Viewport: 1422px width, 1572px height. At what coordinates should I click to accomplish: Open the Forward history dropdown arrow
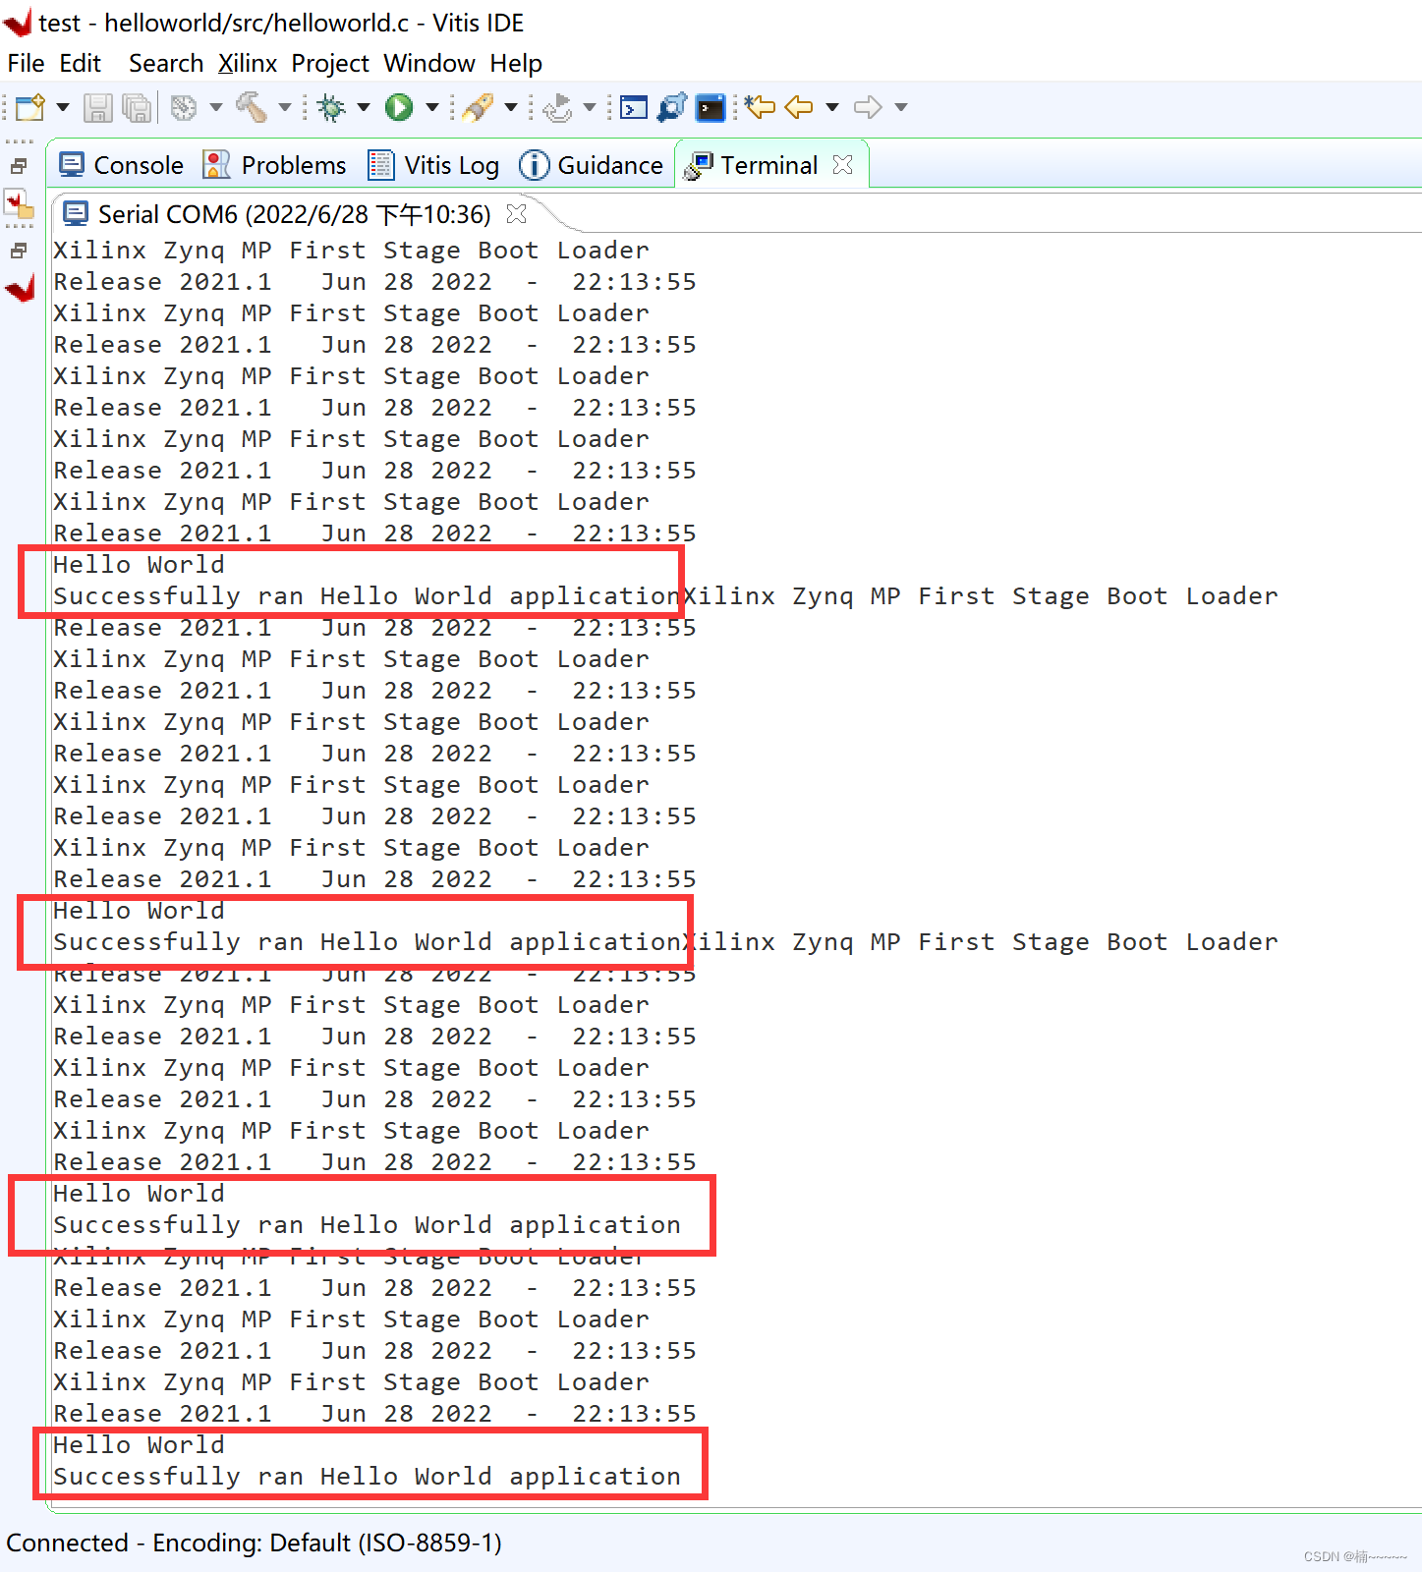(901, 107)
